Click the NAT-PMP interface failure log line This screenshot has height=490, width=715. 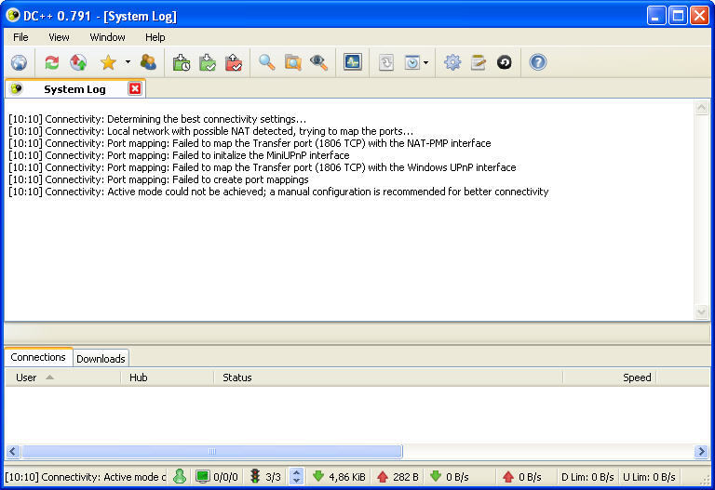[250, 143]
